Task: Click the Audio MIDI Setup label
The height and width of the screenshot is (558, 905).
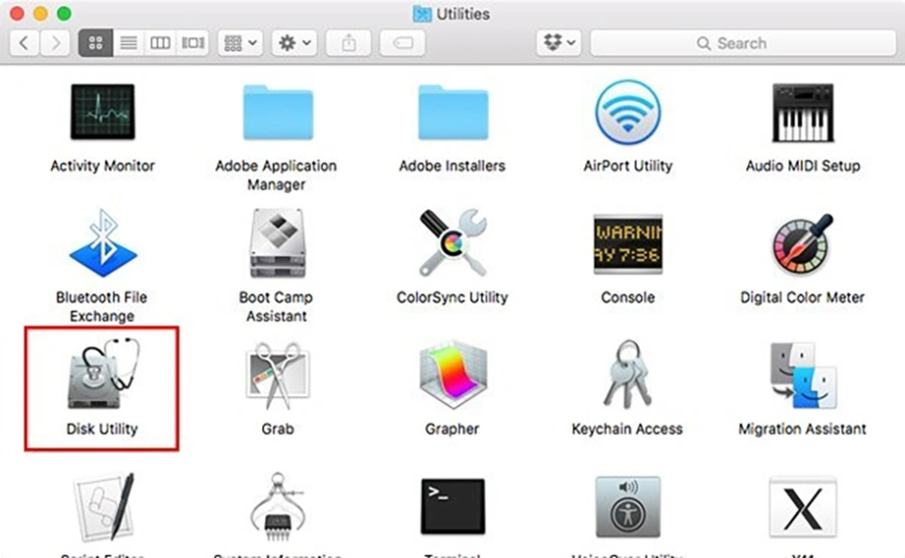Action: (803, 166)
